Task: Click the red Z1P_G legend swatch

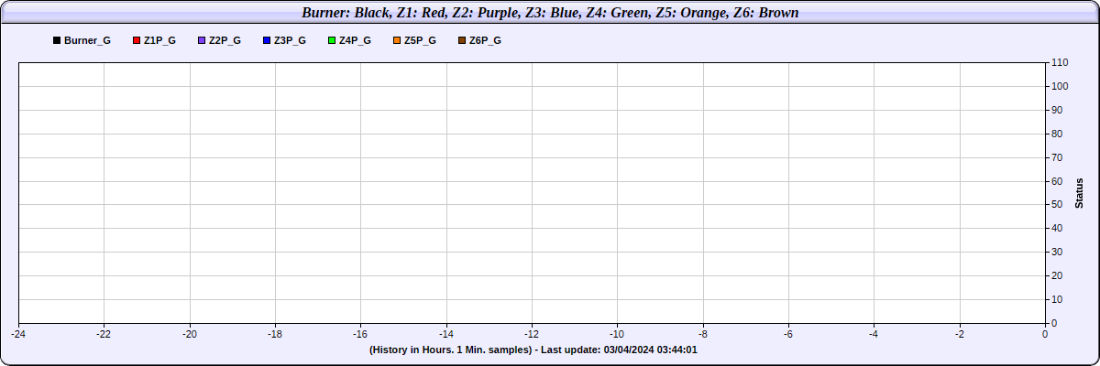Action: point(137,41)
